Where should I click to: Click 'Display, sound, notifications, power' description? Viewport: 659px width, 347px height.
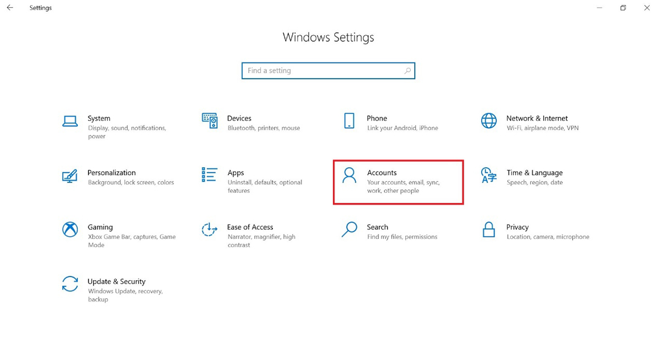click(x=127, y=132)
